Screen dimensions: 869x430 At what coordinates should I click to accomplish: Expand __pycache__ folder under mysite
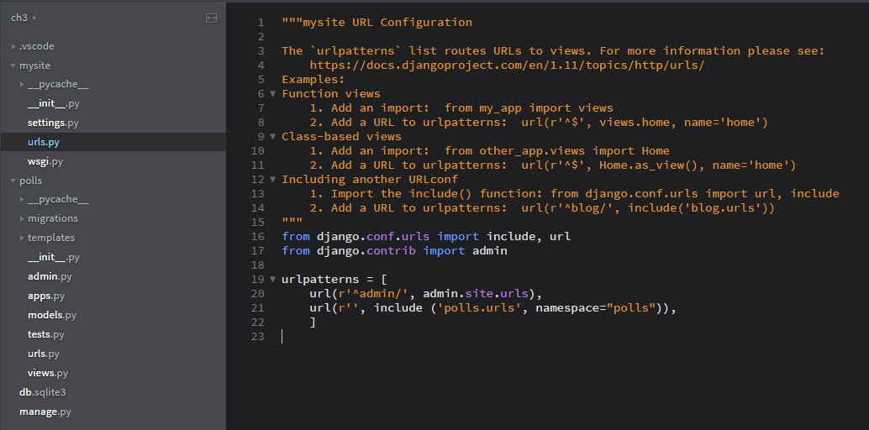[x=22, y=85]
